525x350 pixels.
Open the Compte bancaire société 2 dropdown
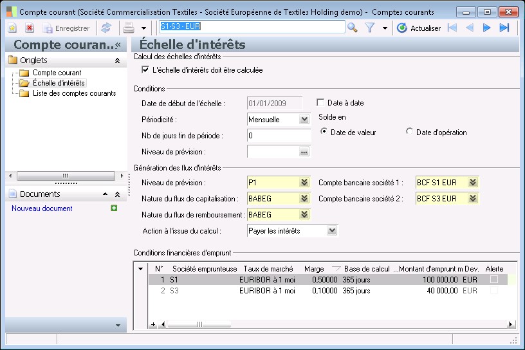point(472,198)
